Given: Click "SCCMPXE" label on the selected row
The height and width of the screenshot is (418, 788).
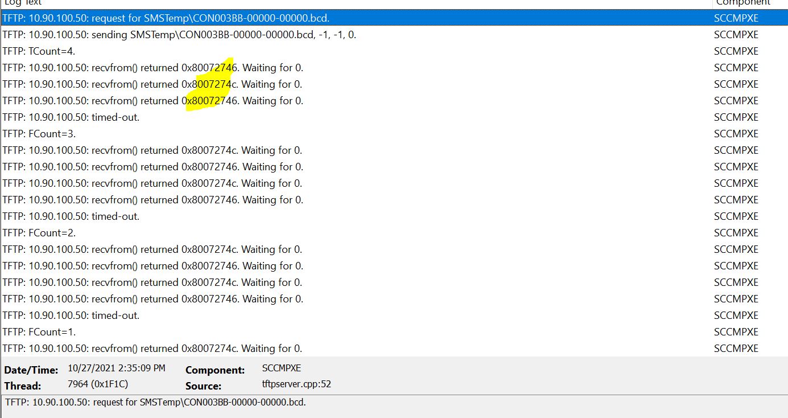Looking at the screenshot, I should click(x=736, y=18).
